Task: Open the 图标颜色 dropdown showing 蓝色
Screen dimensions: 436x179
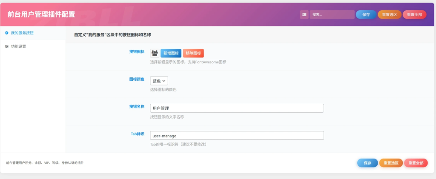Action: pos(159,81)
